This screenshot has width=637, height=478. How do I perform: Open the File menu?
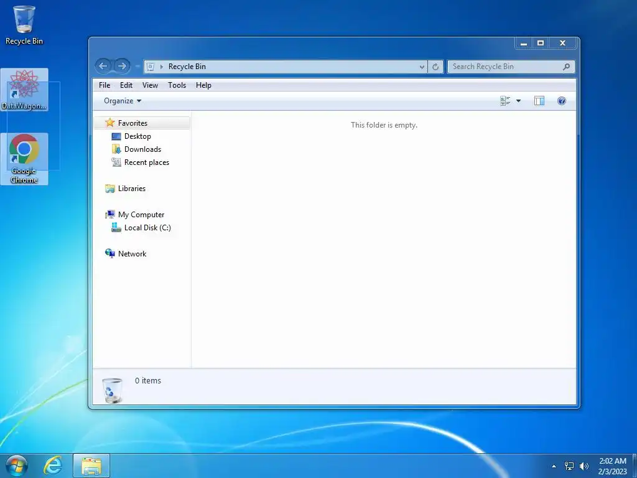[105, 85]
